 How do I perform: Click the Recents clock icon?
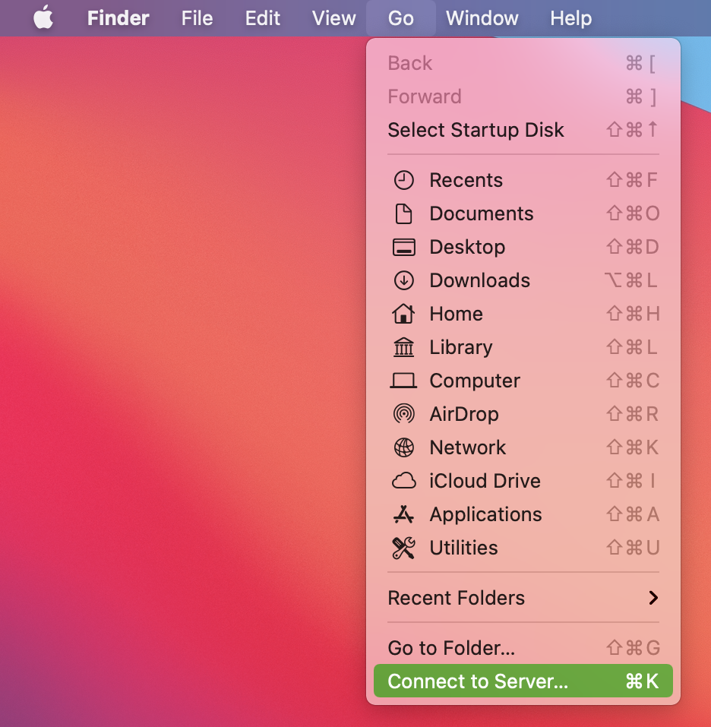[x=403, y=180]
